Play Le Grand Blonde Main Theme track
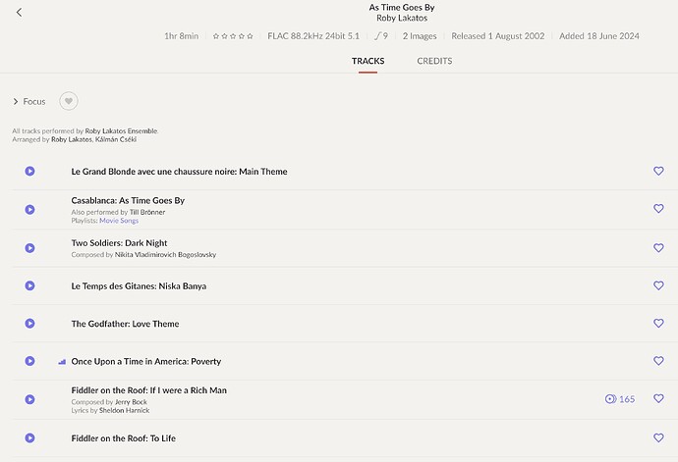The width and height of the screenshot is (678, 462). click(x=29, y=171)
